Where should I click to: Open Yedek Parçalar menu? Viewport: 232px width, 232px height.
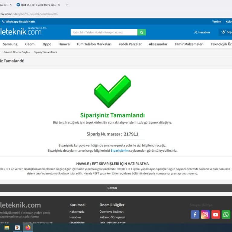130,44
